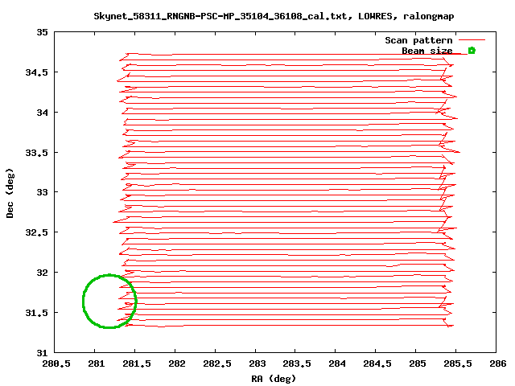The image size is (515, 386).
Task: Click Dec axis tick label 32.5
Action: click(36, 232)
